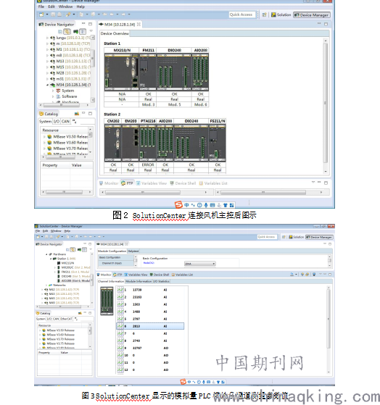Screen dimensions: 380x405
Task: Select Module Information tab in Figure 3
Action: coord(139,281)
